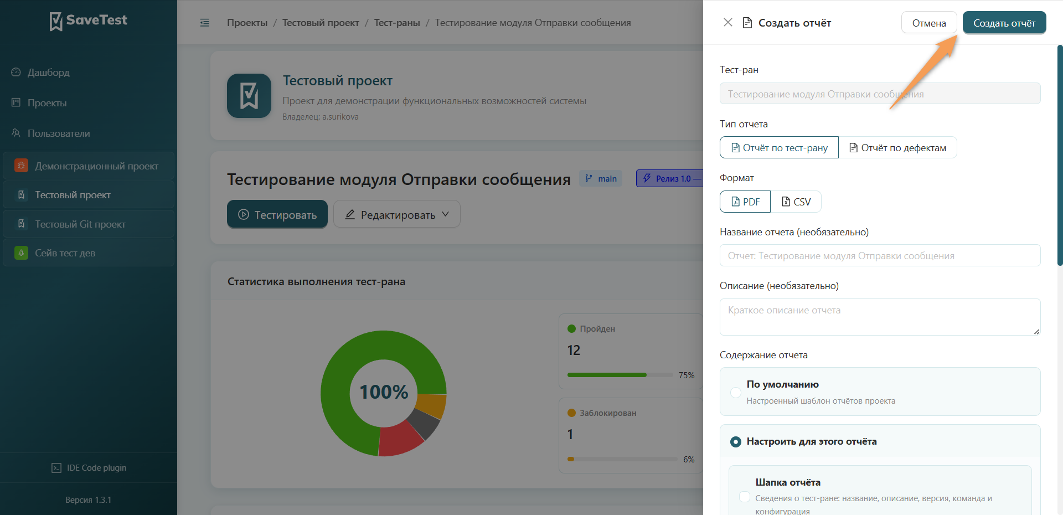Close the Создать отчёт panel
Viewport: 1063px width, 515px height.
click(x=728, y=22)
